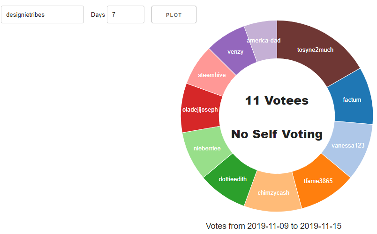
Task: Click the Days label beside the input
Action: (x=98, y=15)
